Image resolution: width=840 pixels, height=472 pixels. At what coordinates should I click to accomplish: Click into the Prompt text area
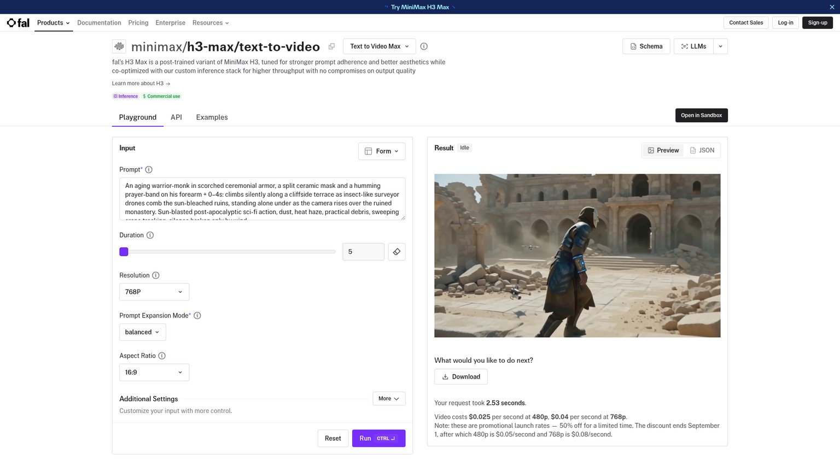click(x=262, y=199)
